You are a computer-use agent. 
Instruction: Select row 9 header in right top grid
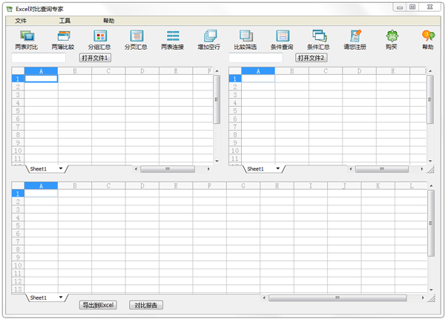coord(235,142)
